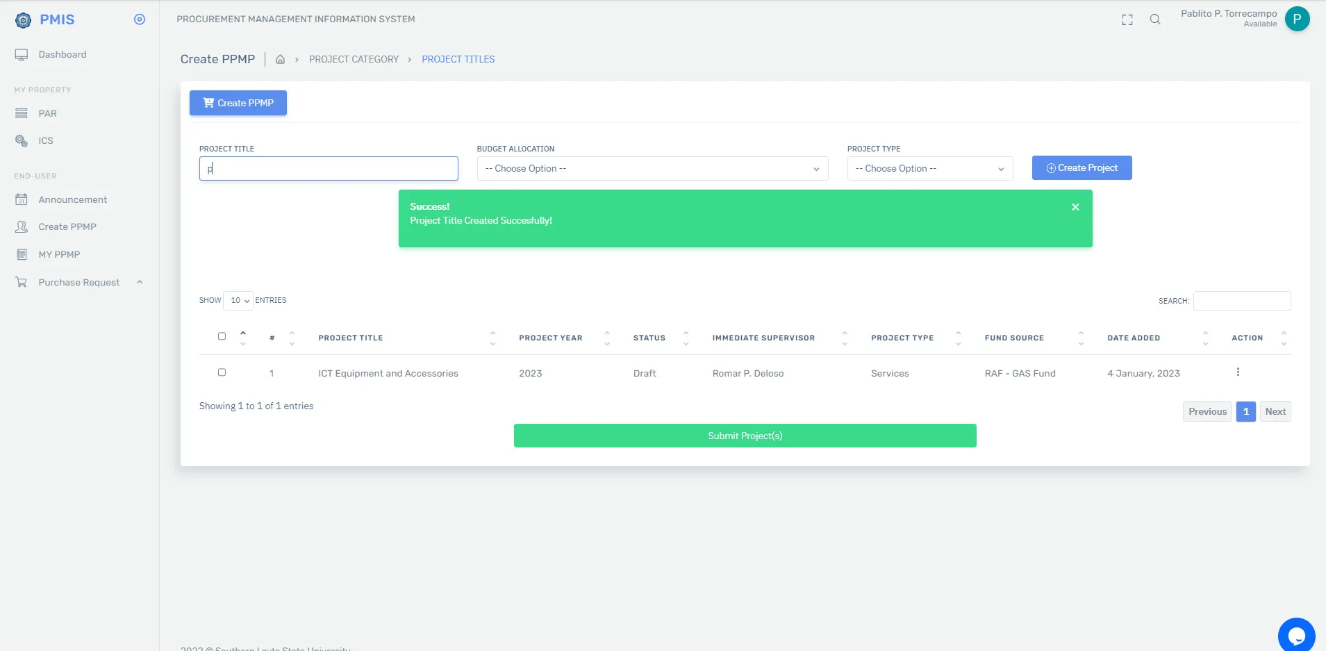The image size is (1326, 651).
Task: Dismiss the success notification
Action: tap(1075, 207)
